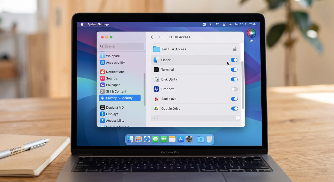Image resolution: width=334 pixels, height=182 pixels.
Task: Click the Backblaze flame icon
Action: pyautogui.click(x=156, y=99)
